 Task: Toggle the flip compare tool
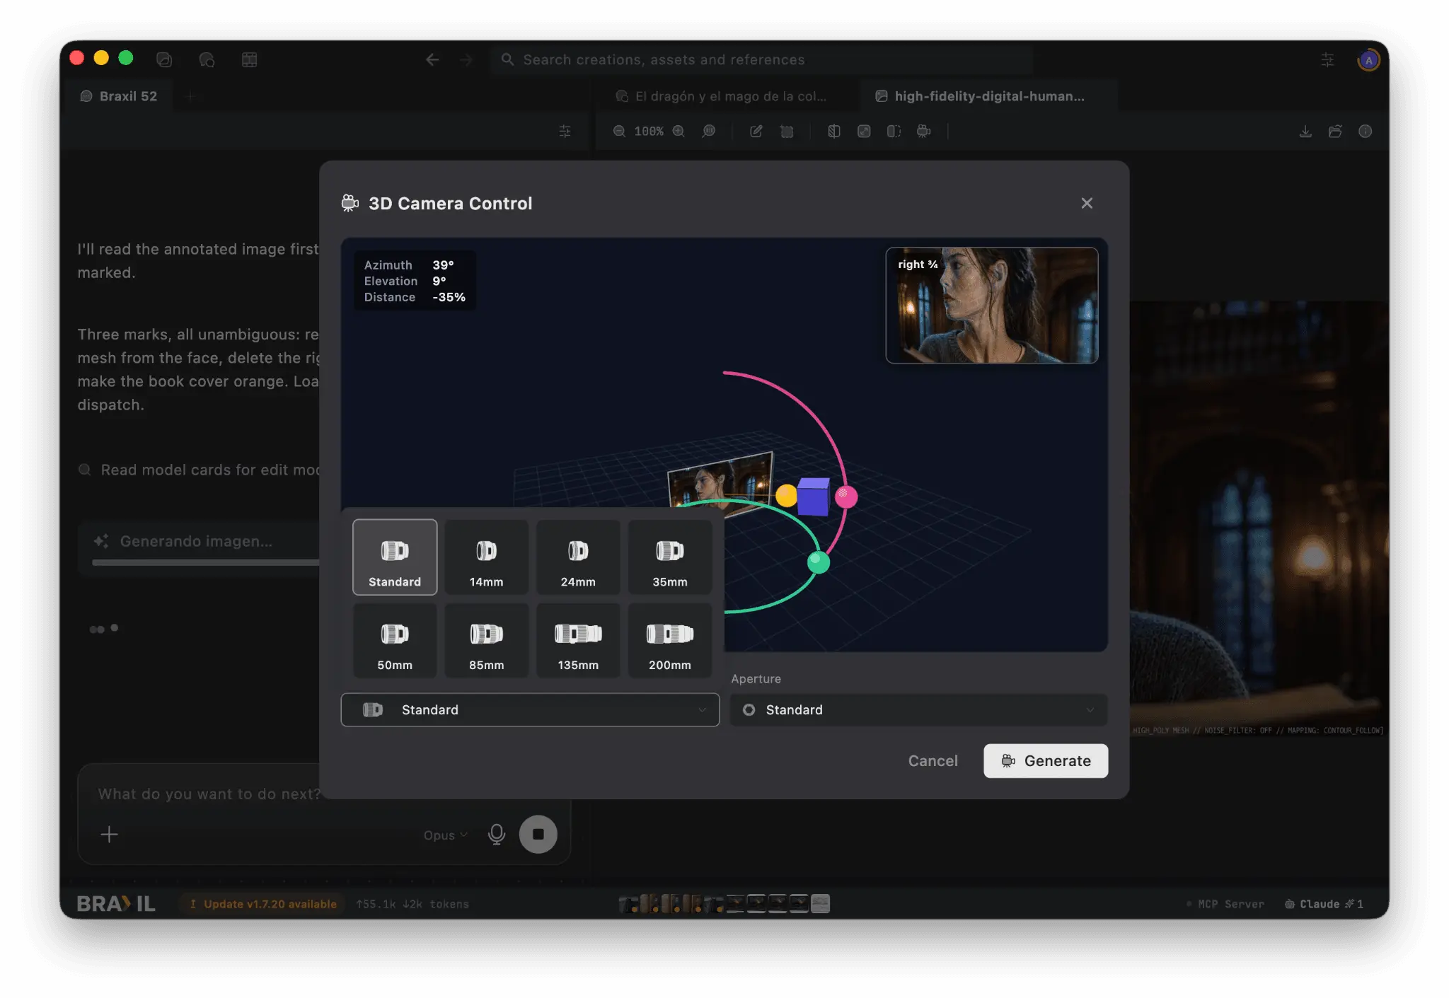click(834, 132)
